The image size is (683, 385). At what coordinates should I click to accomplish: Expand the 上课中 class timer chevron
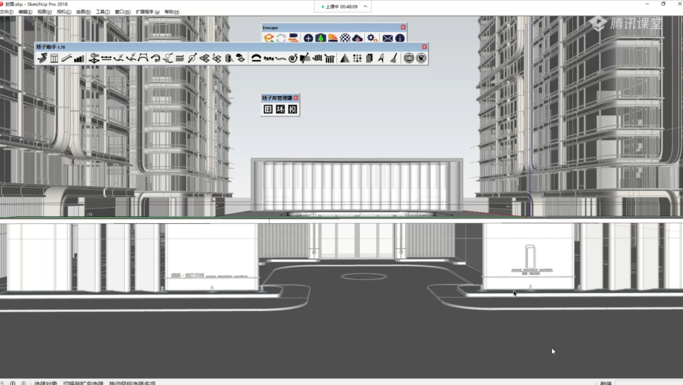(365, 6)
